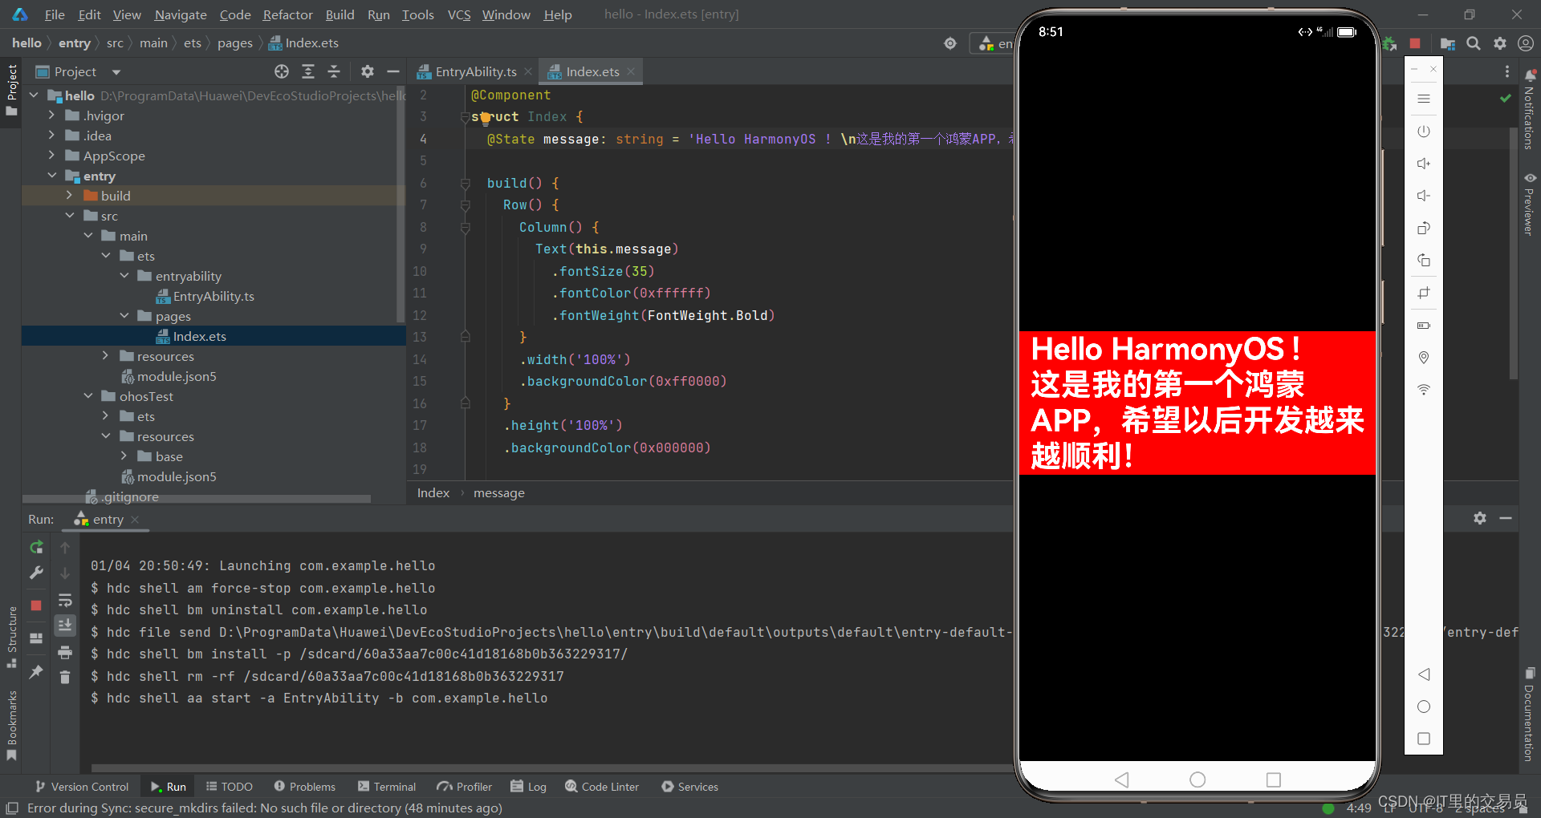Click emulator screenshot icon
Viewport: 1541px width, 818px height.
(x=1424, y=293)
